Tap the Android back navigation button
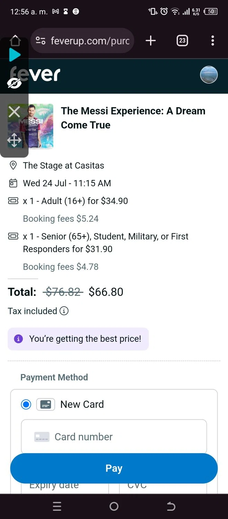 point(171,507)
